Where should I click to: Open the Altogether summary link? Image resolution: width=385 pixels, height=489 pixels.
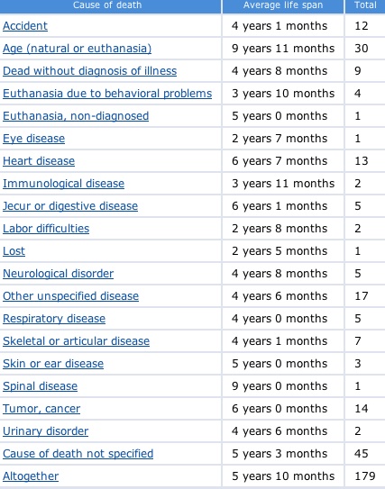click(x=31, y=475)
